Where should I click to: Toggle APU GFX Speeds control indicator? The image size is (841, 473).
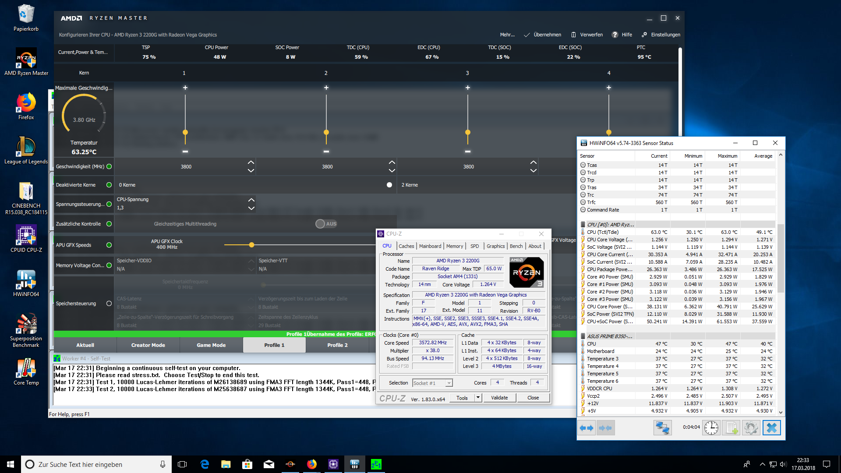point(109,245)
